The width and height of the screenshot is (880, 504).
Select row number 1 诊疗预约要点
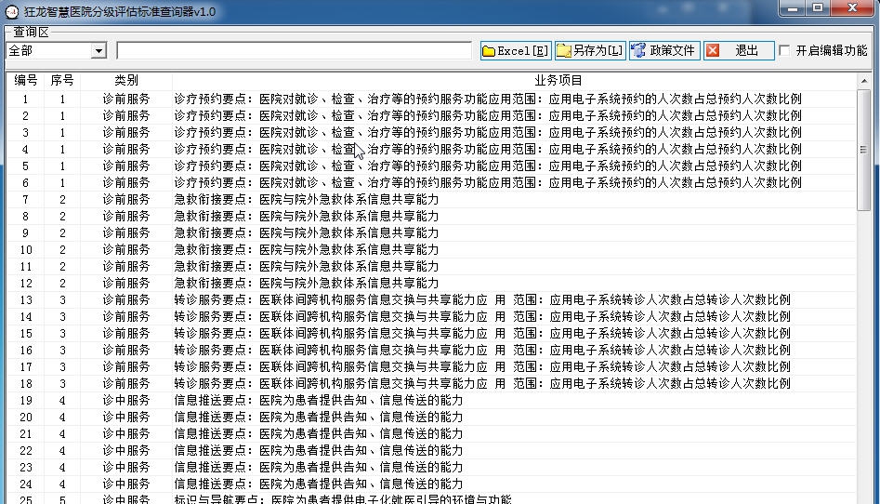coord(488,99)
